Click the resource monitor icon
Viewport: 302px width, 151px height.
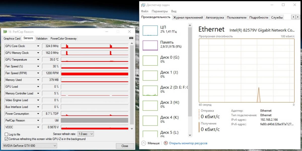click(166, 143)
